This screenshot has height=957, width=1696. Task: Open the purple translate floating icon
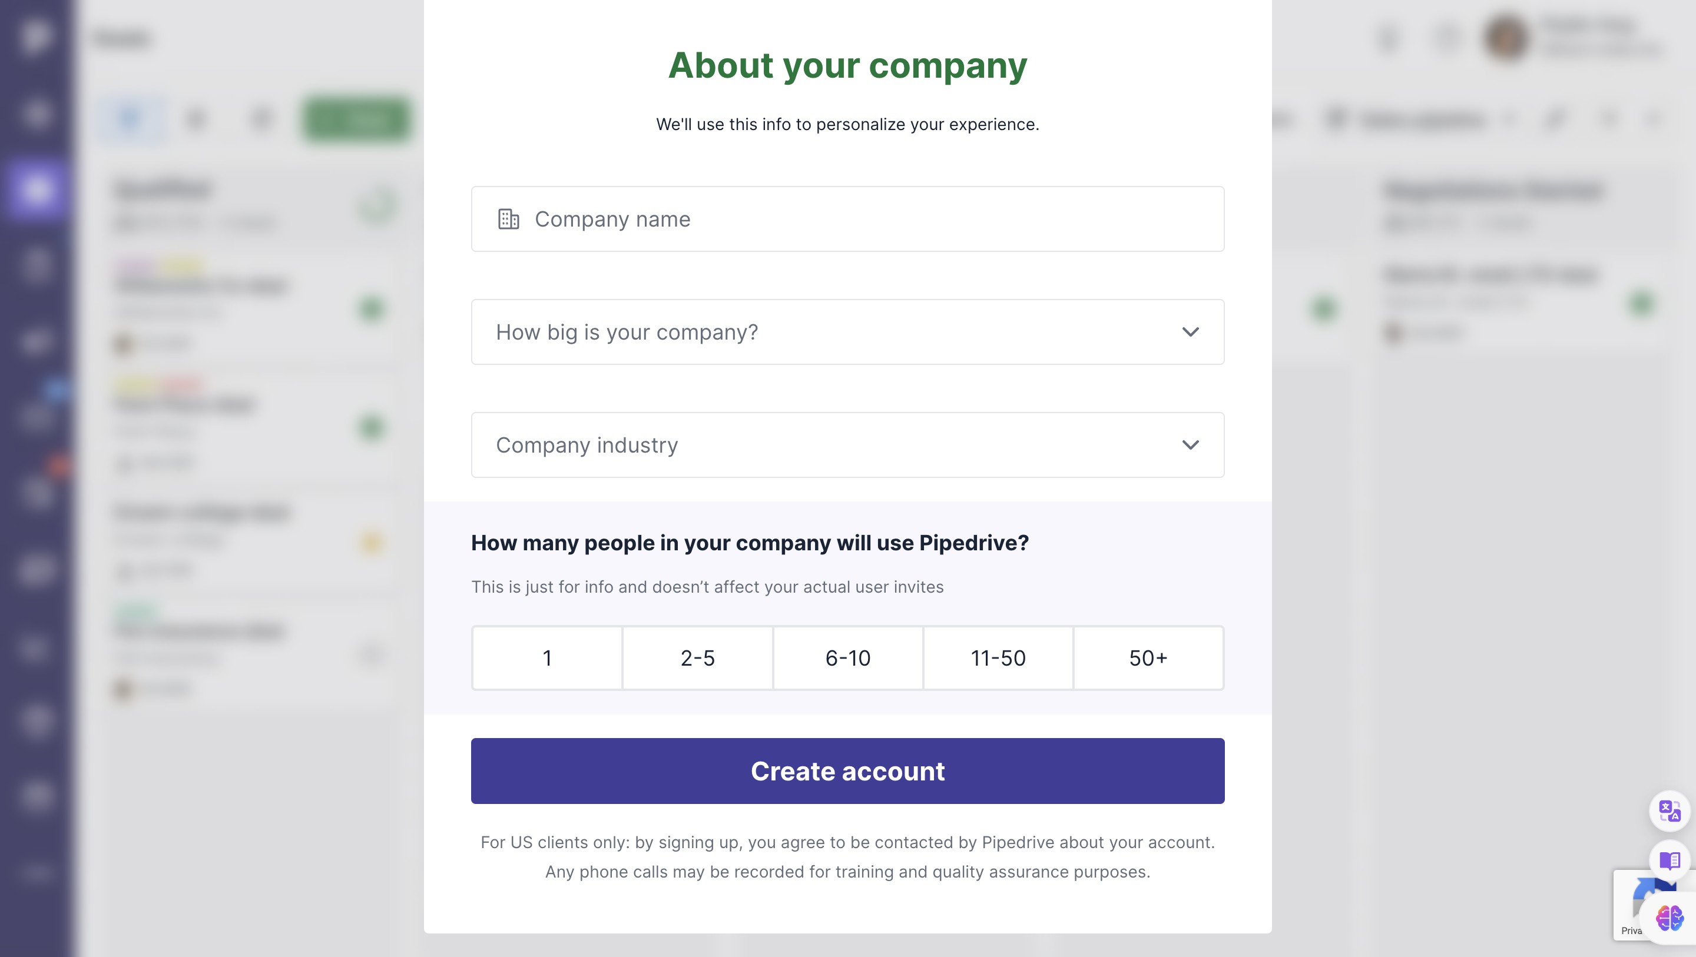pos(1669,811)
